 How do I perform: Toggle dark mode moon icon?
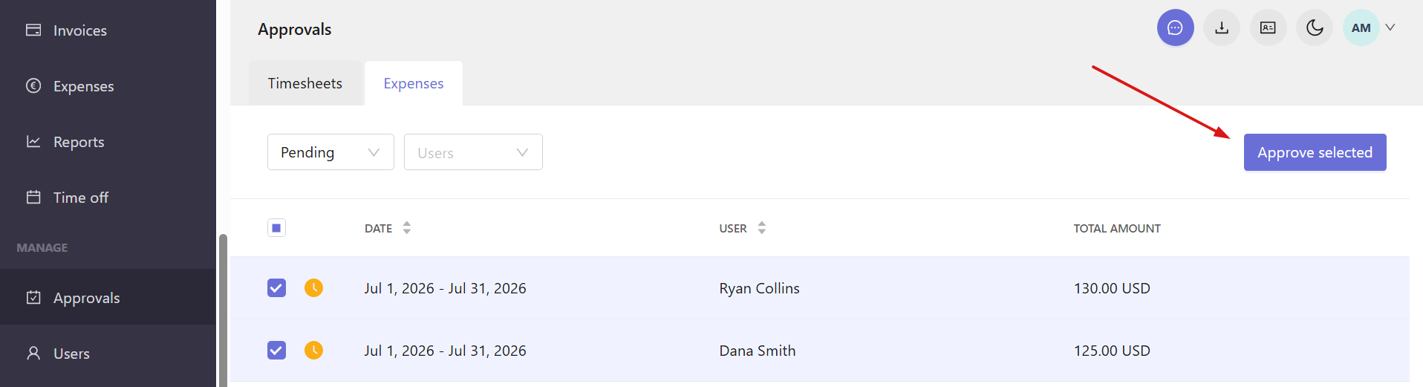tap(1315, 27)
